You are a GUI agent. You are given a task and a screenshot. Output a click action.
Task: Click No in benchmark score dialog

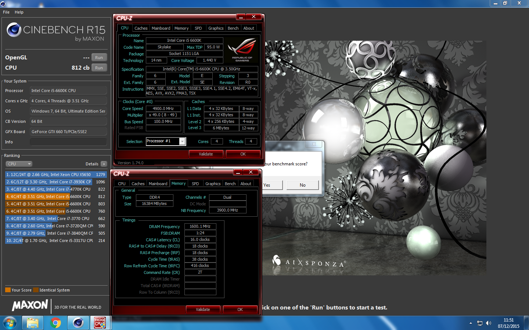coord(303,185)
